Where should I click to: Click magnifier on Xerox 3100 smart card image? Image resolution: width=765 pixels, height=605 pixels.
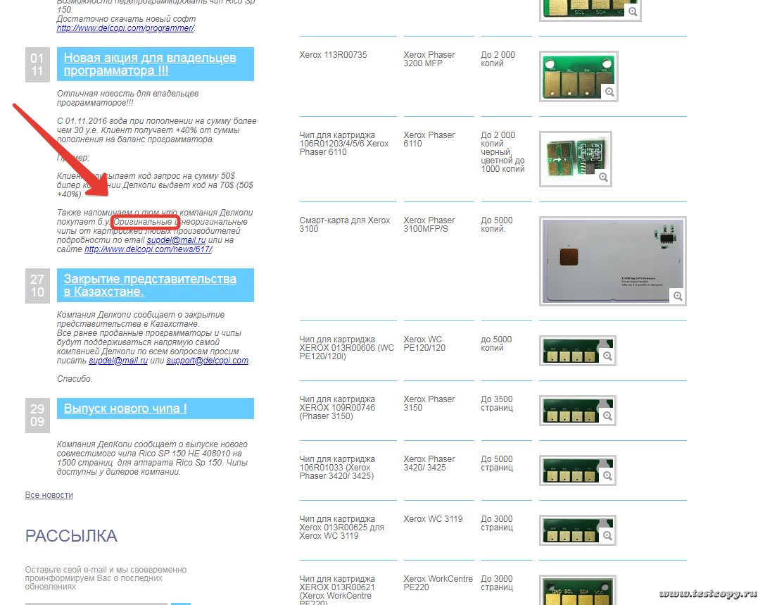click(678, 297)
